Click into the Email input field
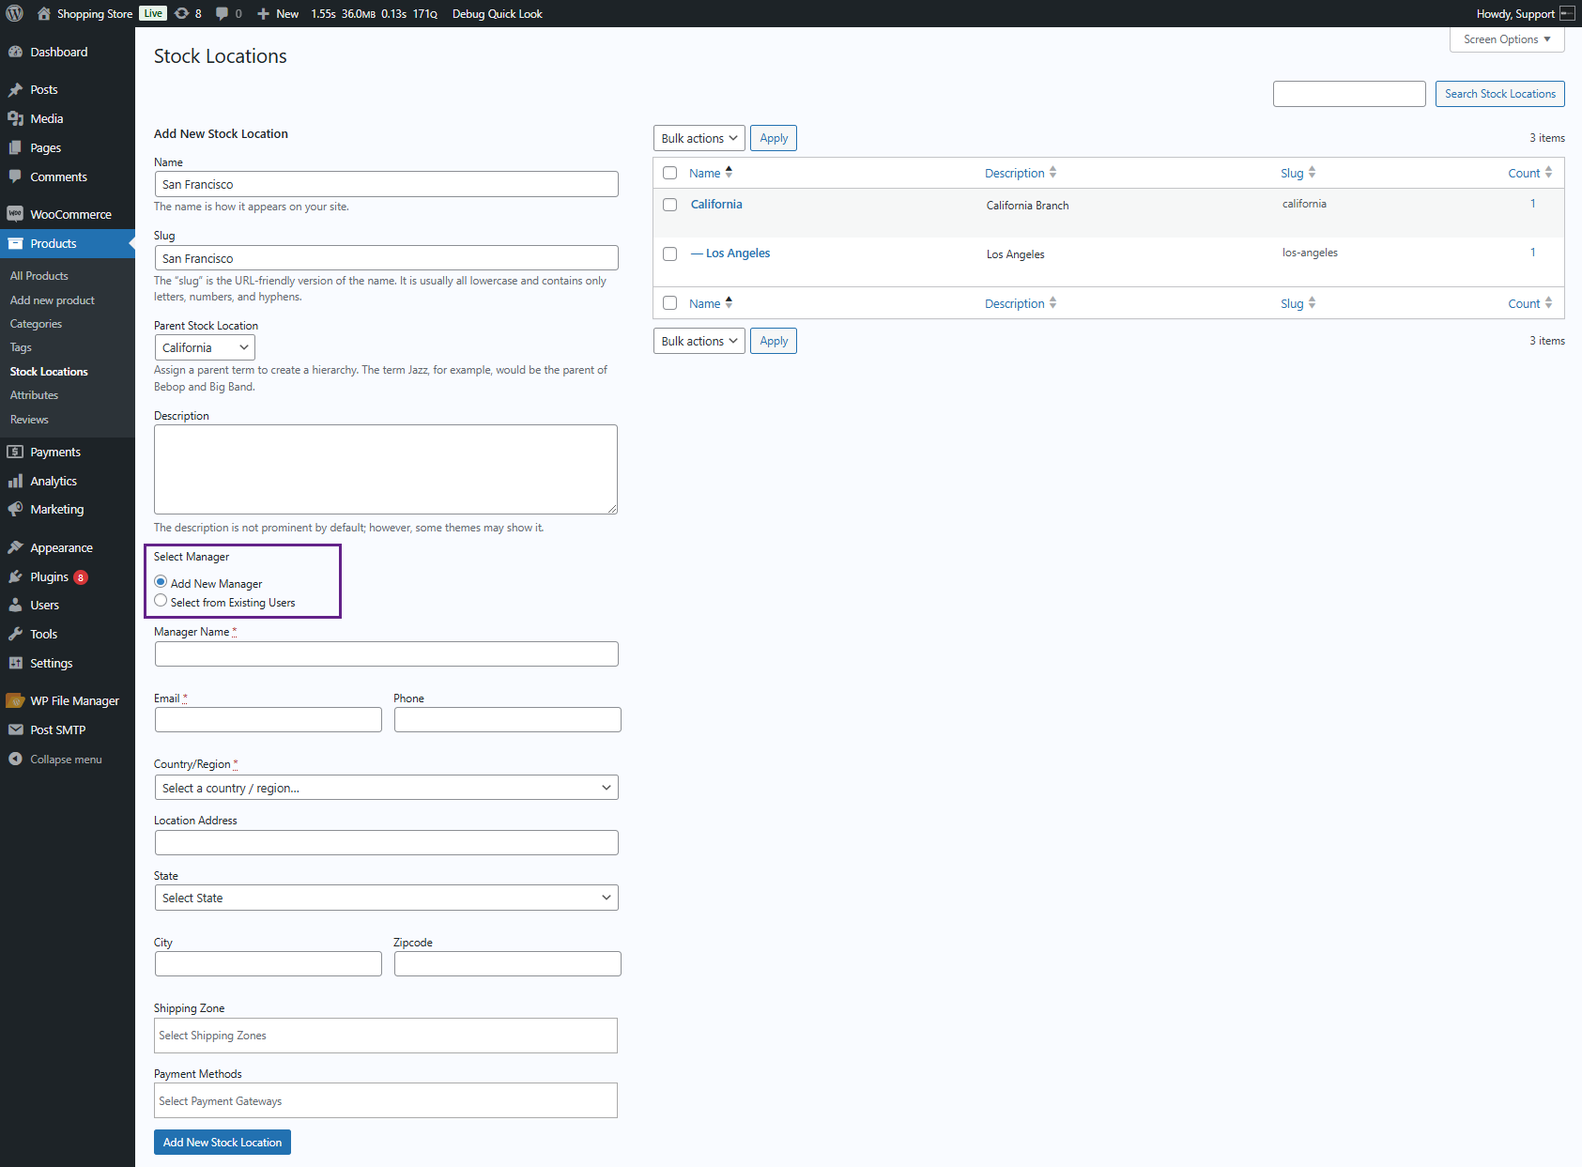 tap(269, 720)
